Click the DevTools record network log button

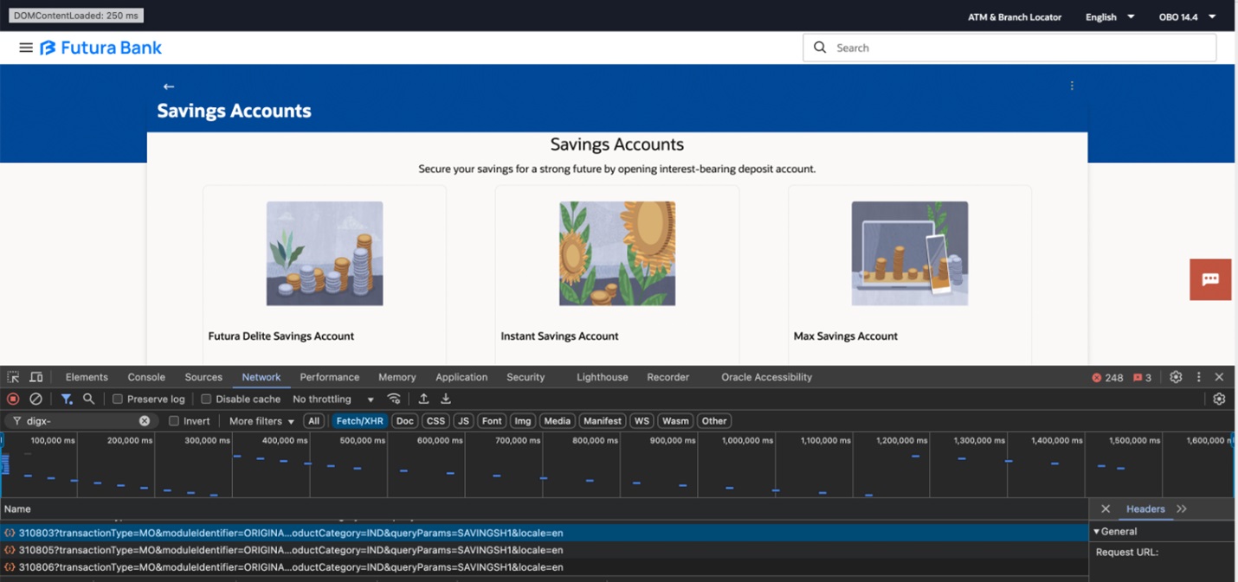pyautogui.click(x=13, y=400)
